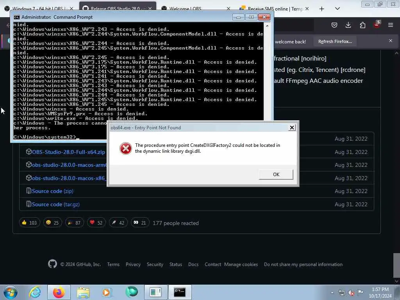This screenshot has height=300, width=400.
Task: Click OK in the Entry Point Not Found dialog
Action: 276,175
